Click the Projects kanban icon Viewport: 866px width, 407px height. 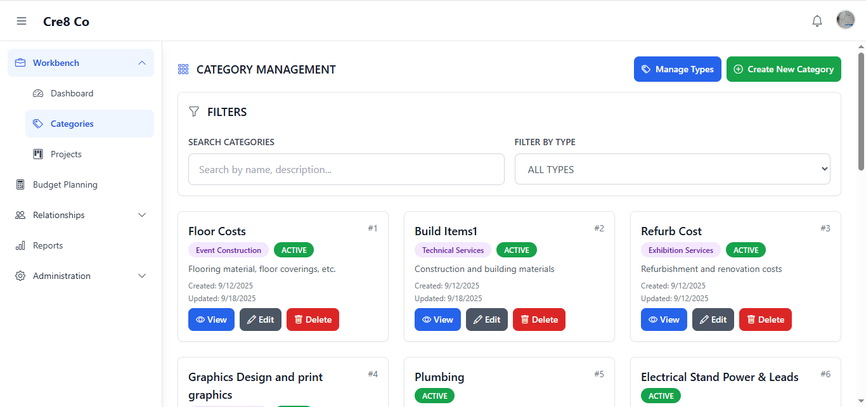coord(38,154)
